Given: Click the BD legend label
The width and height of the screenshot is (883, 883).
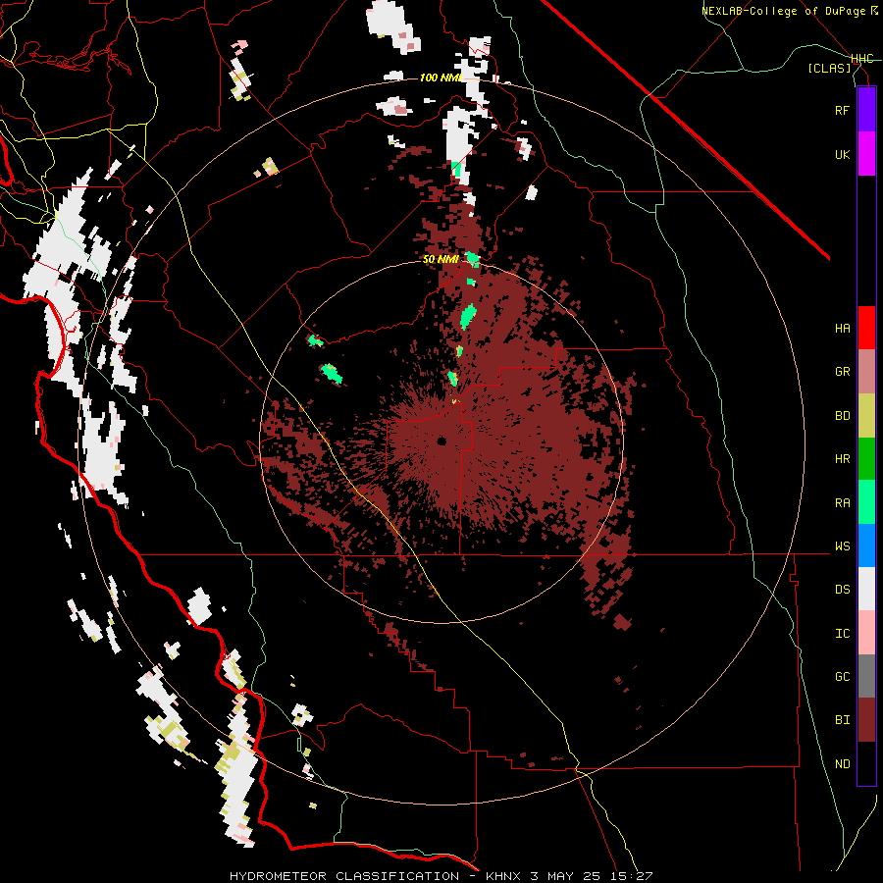Looking at the screenshot, I should (x=842, y=416).
